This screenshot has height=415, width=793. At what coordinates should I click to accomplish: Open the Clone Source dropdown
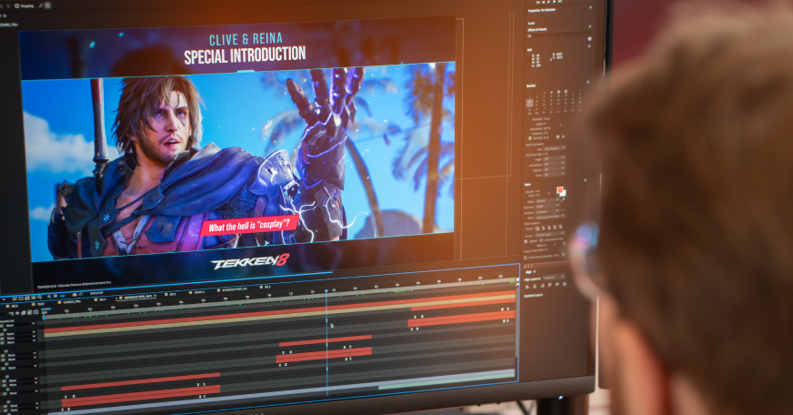click(x=550, y=234)
